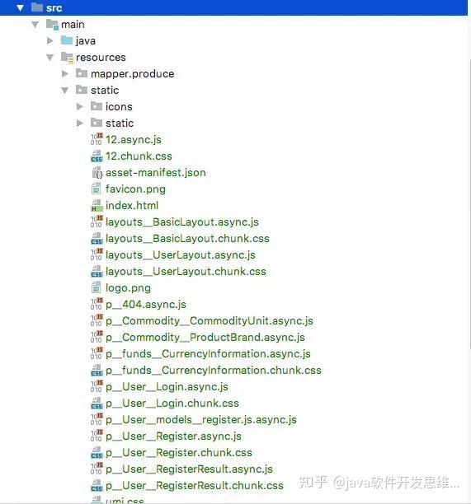This screenshot has width=471, height=504.
Task: Click the image icon next to favicon.png
Action: tap(96, 189)
